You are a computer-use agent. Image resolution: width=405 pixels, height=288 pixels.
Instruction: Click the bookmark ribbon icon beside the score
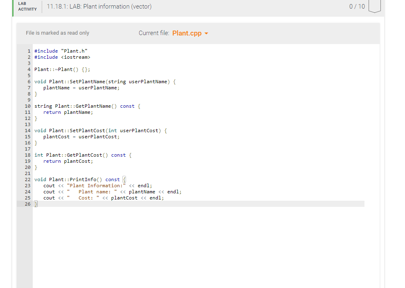coord(375,6)
